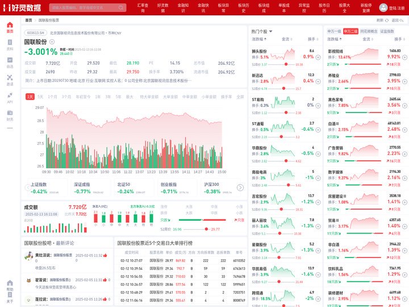Click 首页 breadcrumb link

tap(28, 20)
